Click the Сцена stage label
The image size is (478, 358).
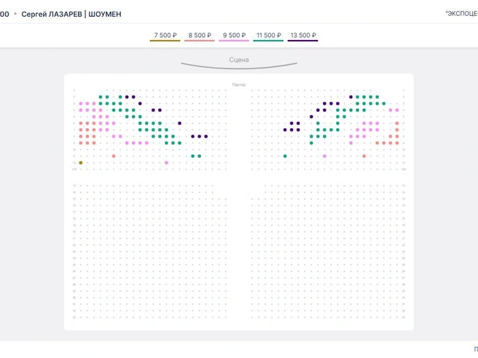point(239,60)
